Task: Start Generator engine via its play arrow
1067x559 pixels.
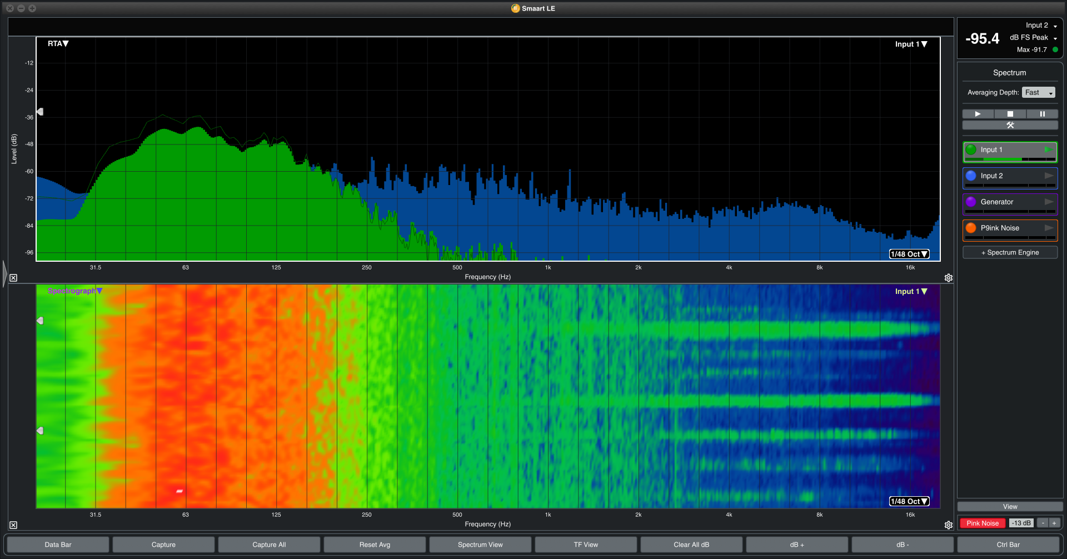Action: click(1049, 202)
